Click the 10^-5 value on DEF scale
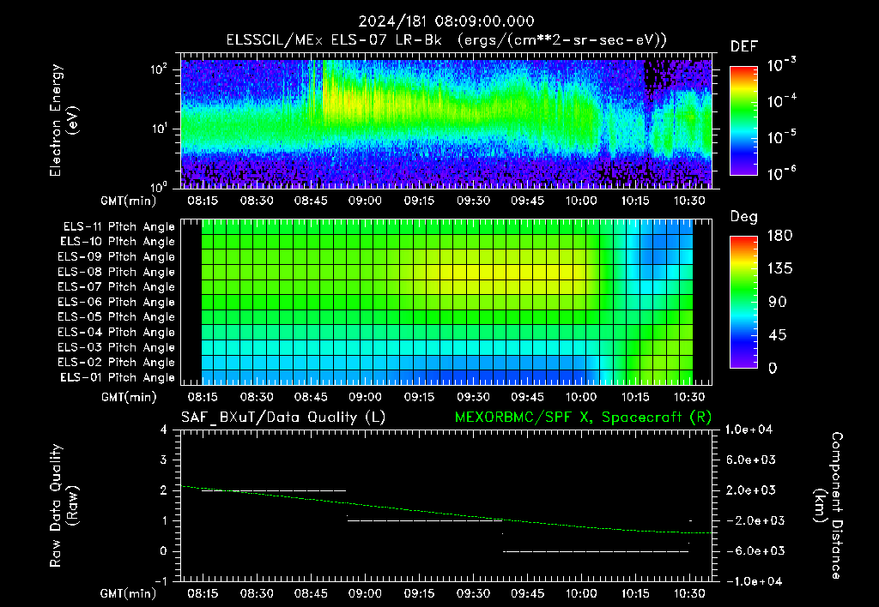Viewport: 879px width, 607px height. [x=781, y=137]
